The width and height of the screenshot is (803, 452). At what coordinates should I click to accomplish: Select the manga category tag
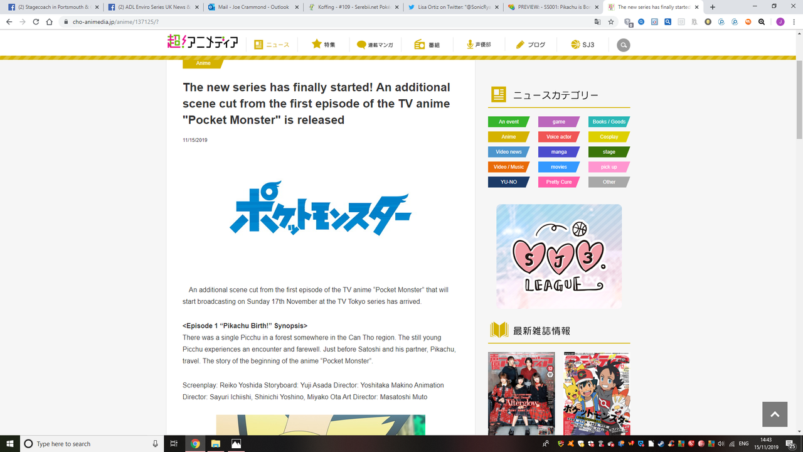[x=559, y=152]
